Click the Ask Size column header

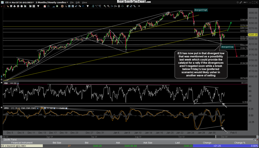[148, 143]
